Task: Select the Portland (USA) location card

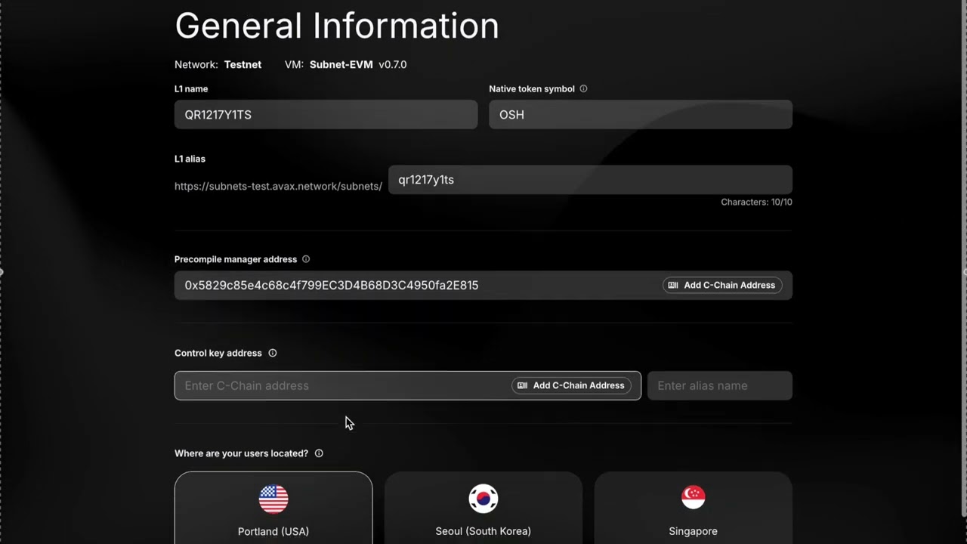Action: pyautogui.click(x=273, y=508)
